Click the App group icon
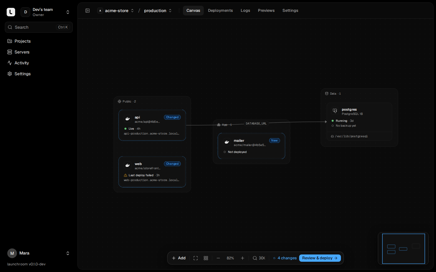The height and width of the screenshot is (272, 436). pyautogui.click(x=219, y=125)
